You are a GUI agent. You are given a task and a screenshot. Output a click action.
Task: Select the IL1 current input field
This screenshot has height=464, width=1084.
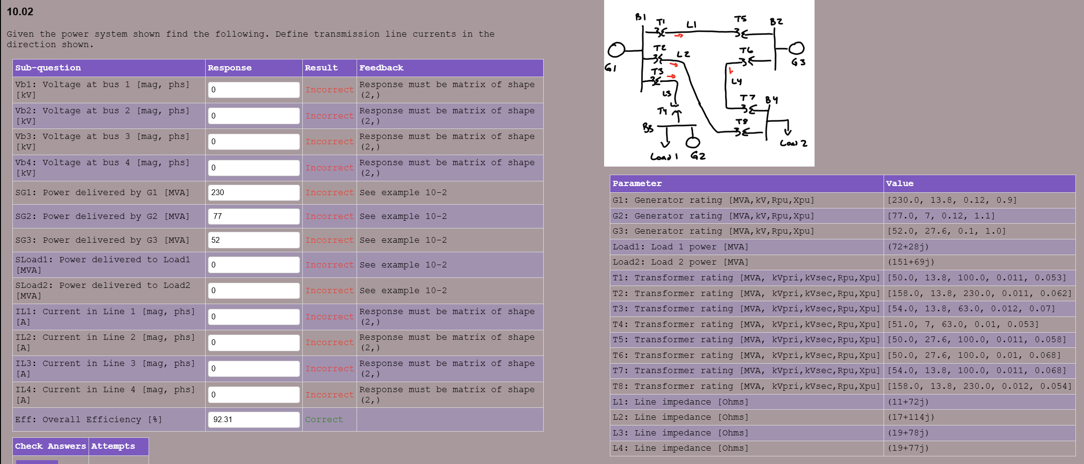[x=254, y=316]
